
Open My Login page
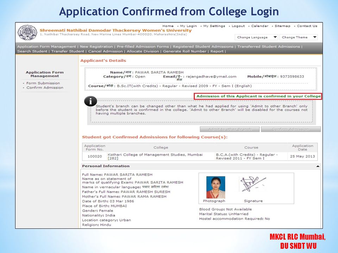(188, 26)
